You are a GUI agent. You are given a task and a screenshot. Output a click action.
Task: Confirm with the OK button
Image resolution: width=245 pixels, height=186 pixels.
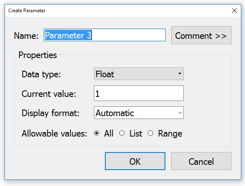click(x=135, y=161)
